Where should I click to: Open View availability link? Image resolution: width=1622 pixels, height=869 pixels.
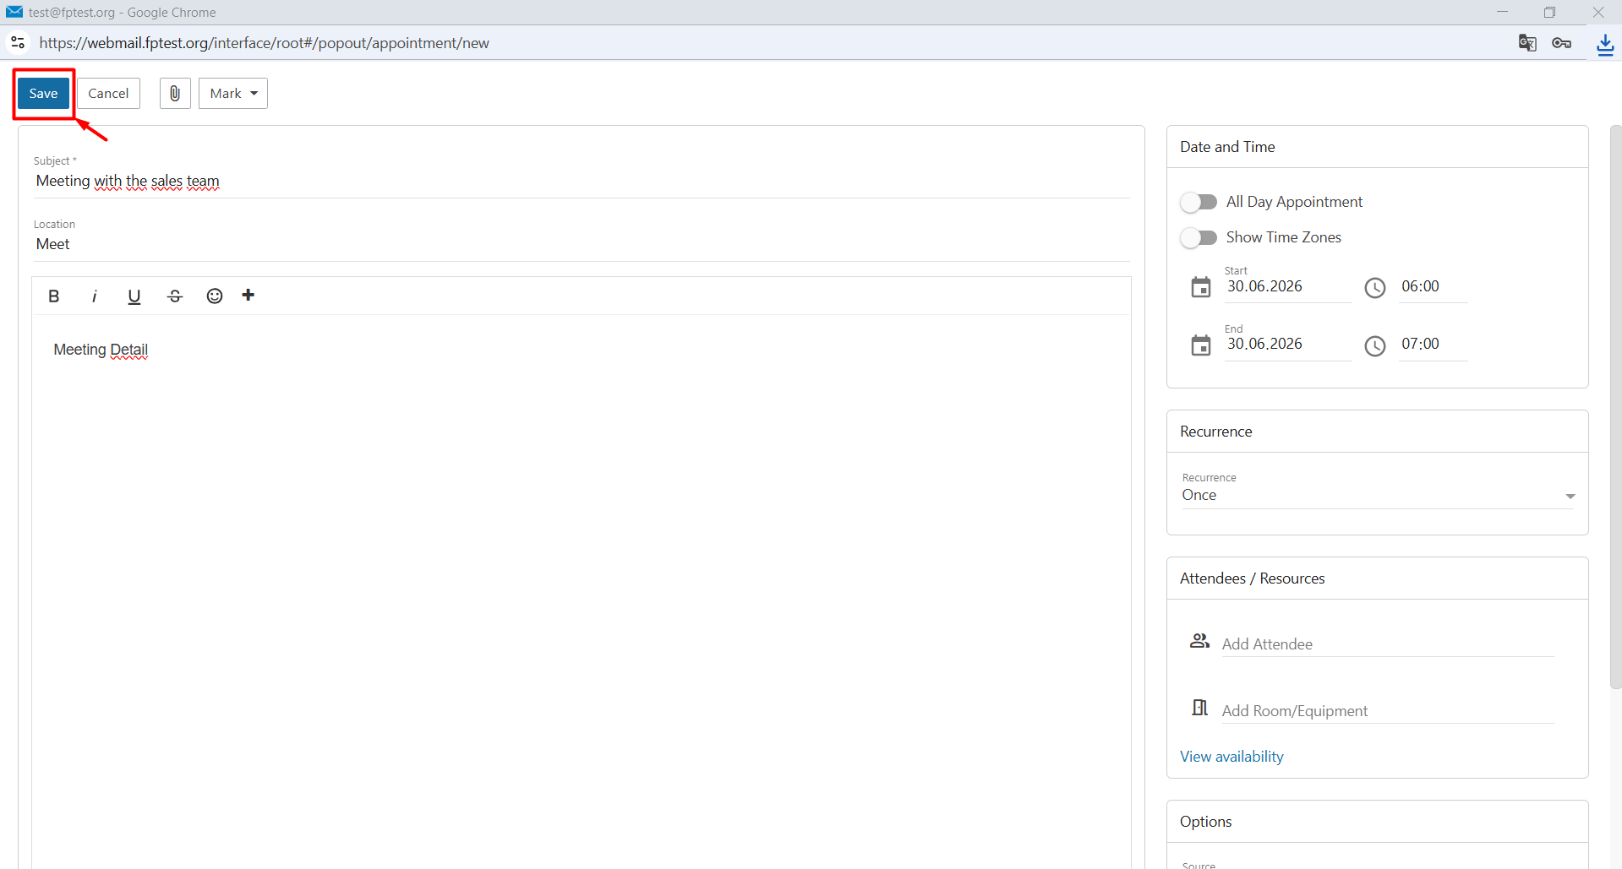coord(1232,757)
